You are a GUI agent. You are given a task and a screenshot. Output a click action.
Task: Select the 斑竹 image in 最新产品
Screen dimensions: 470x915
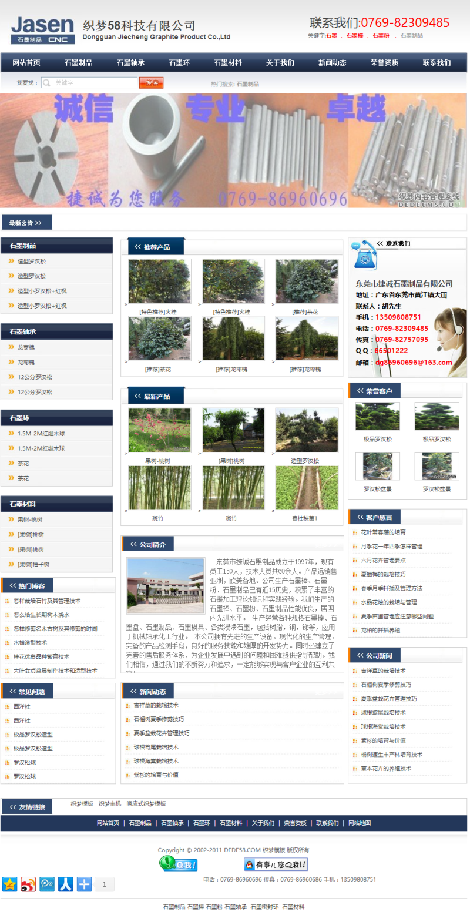point(159,487)
